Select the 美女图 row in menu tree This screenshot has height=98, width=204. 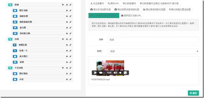(x=42, y=28)
